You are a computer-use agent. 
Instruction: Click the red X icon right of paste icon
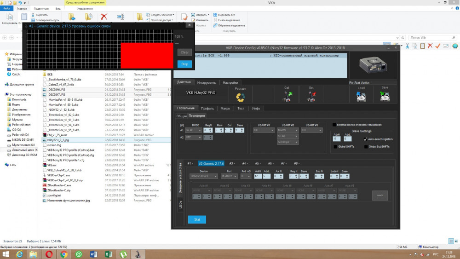click(x=430, y=46)
